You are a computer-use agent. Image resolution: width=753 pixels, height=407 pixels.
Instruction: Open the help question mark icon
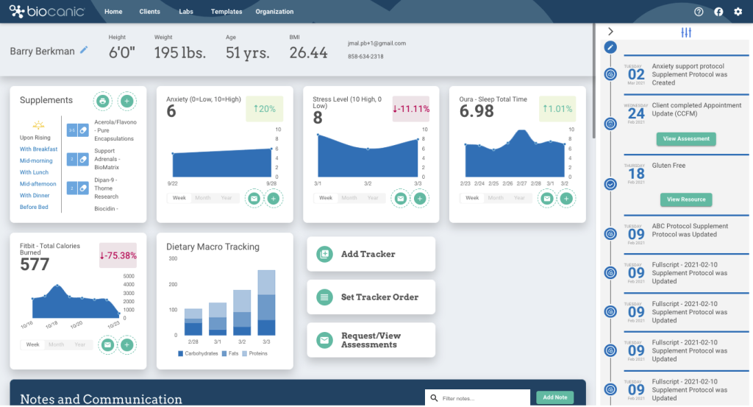click(x=699, y=12)
